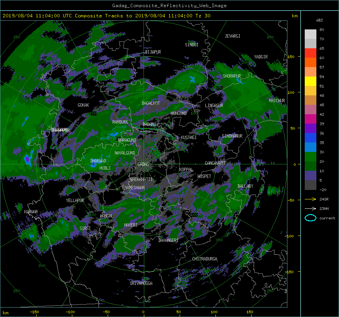
Task: Click the -20 value on the dBZ scale
Action: point(323,190)
